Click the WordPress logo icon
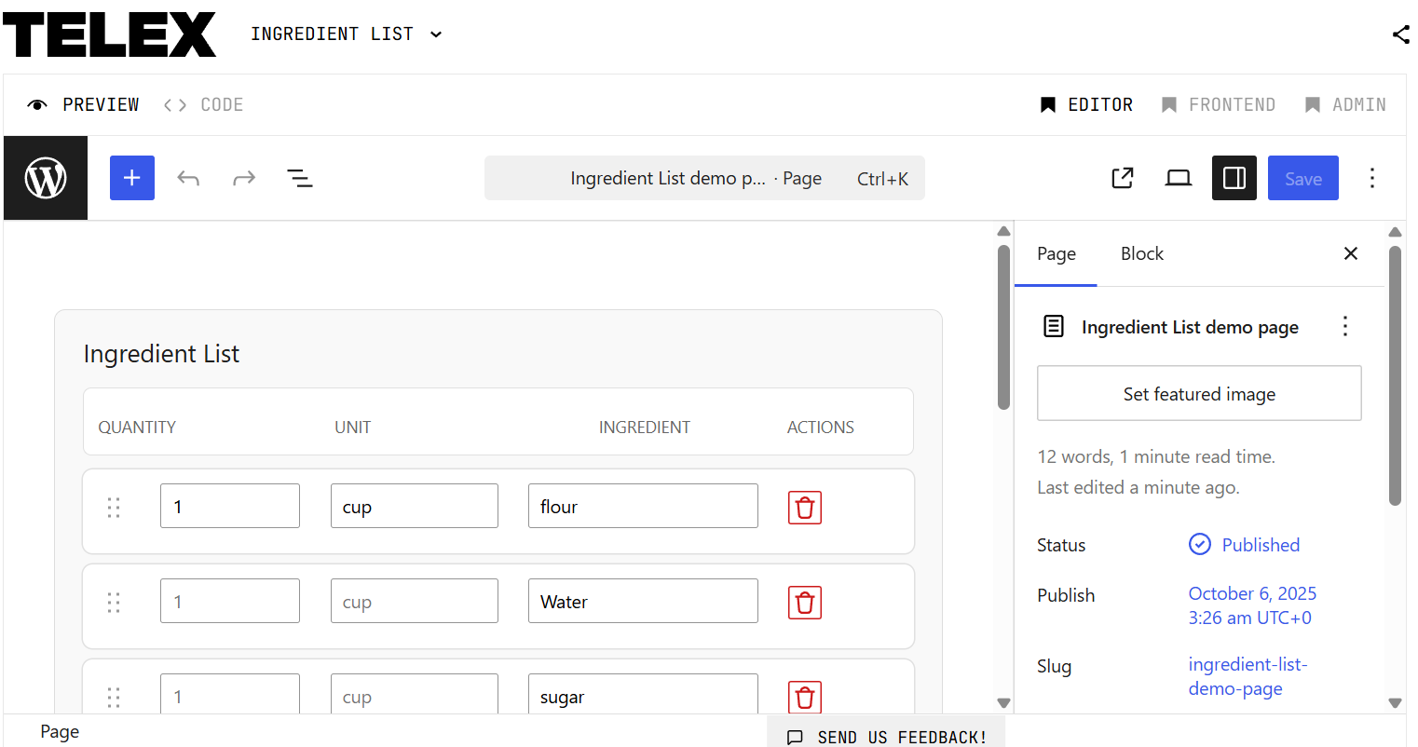 (x=46, y=178)
